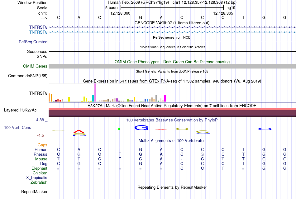The width and height of the screenshot is (296, 199).
Task: Select the X_tropicalis species label
Action: [x=37, y=178]
